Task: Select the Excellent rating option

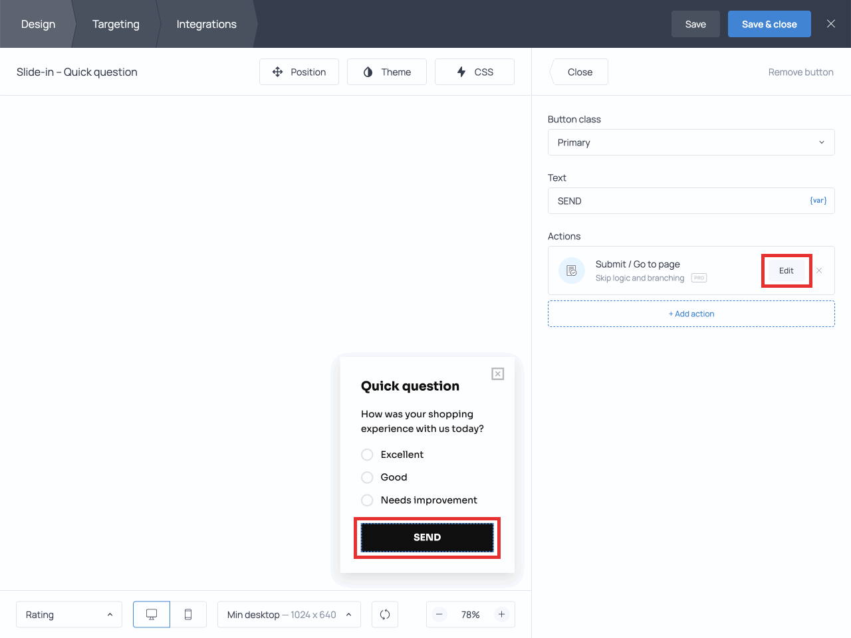Action: click(367, 455)
